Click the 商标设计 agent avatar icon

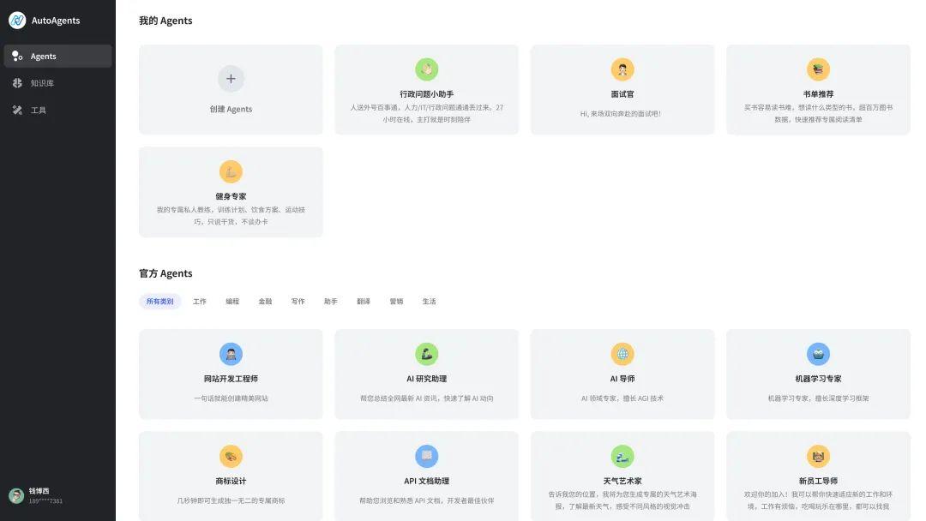pos(230,456)
